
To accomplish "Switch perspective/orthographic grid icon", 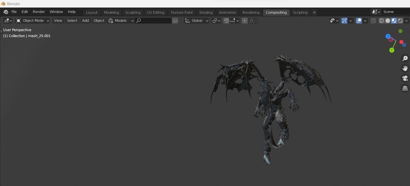I will point(405,88).
